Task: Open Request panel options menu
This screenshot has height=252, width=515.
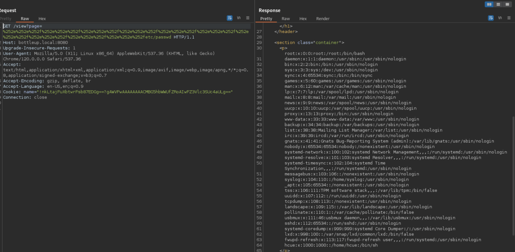Action: [x=248, y=18]
